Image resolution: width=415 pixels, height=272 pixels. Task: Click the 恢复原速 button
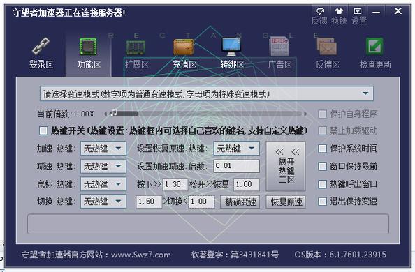pos(286,202)
